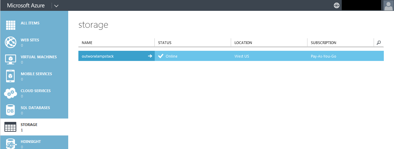Select the Pay-As-You-Go subscription cell
Viewport: 394px width, 149px height.
323,56
